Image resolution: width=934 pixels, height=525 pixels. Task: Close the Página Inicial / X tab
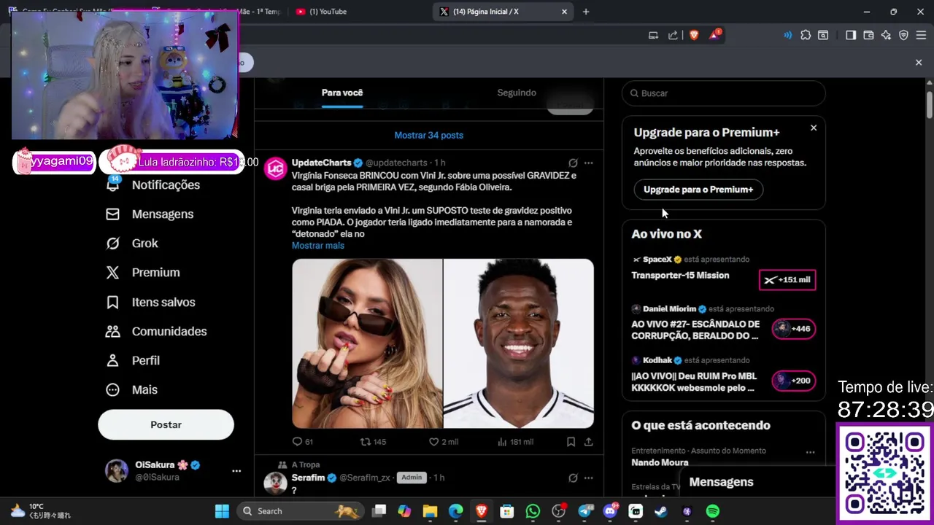[564, 12]
